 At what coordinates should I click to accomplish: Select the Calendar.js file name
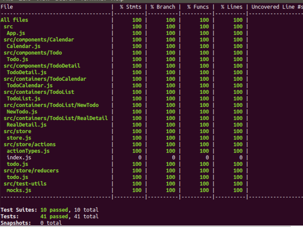pyautogui.click(x=23, y=46)
